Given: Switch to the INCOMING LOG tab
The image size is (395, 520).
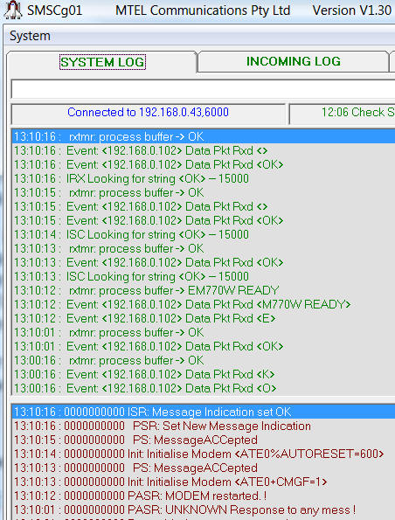Looking at the screenshot, I should click(x=293, y=61).
